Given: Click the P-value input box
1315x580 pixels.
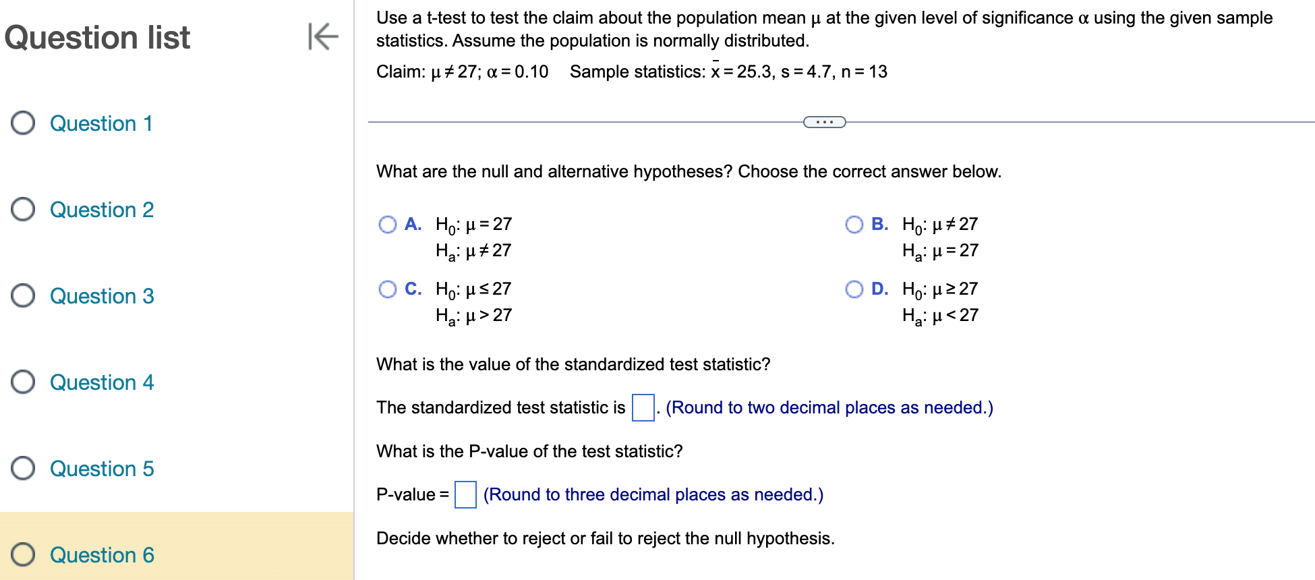Looking at the screenshot, I should point(465,494).
